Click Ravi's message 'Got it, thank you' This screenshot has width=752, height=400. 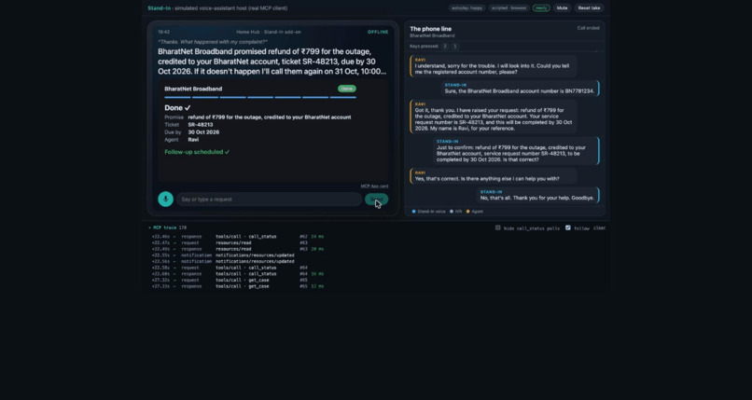tap(494, 117)
